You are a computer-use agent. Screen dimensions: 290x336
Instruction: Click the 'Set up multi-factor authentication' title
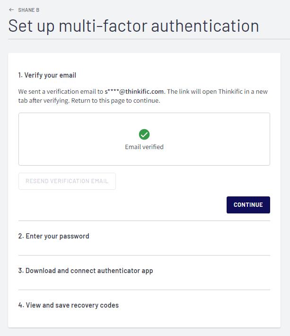[134, 26]
